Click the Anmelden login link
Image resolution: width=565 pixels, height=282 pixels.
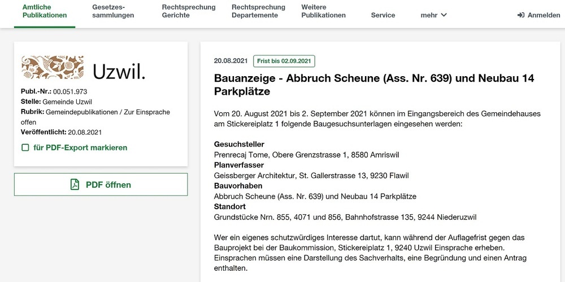(544, 15)
